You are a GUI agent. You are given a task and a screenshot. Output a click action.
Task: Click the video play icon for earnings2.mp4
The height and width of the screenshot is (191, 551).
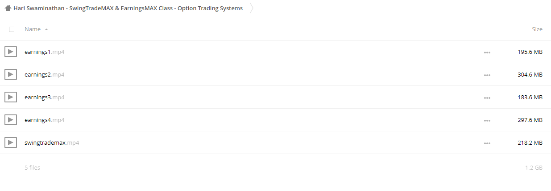(11, 74)
